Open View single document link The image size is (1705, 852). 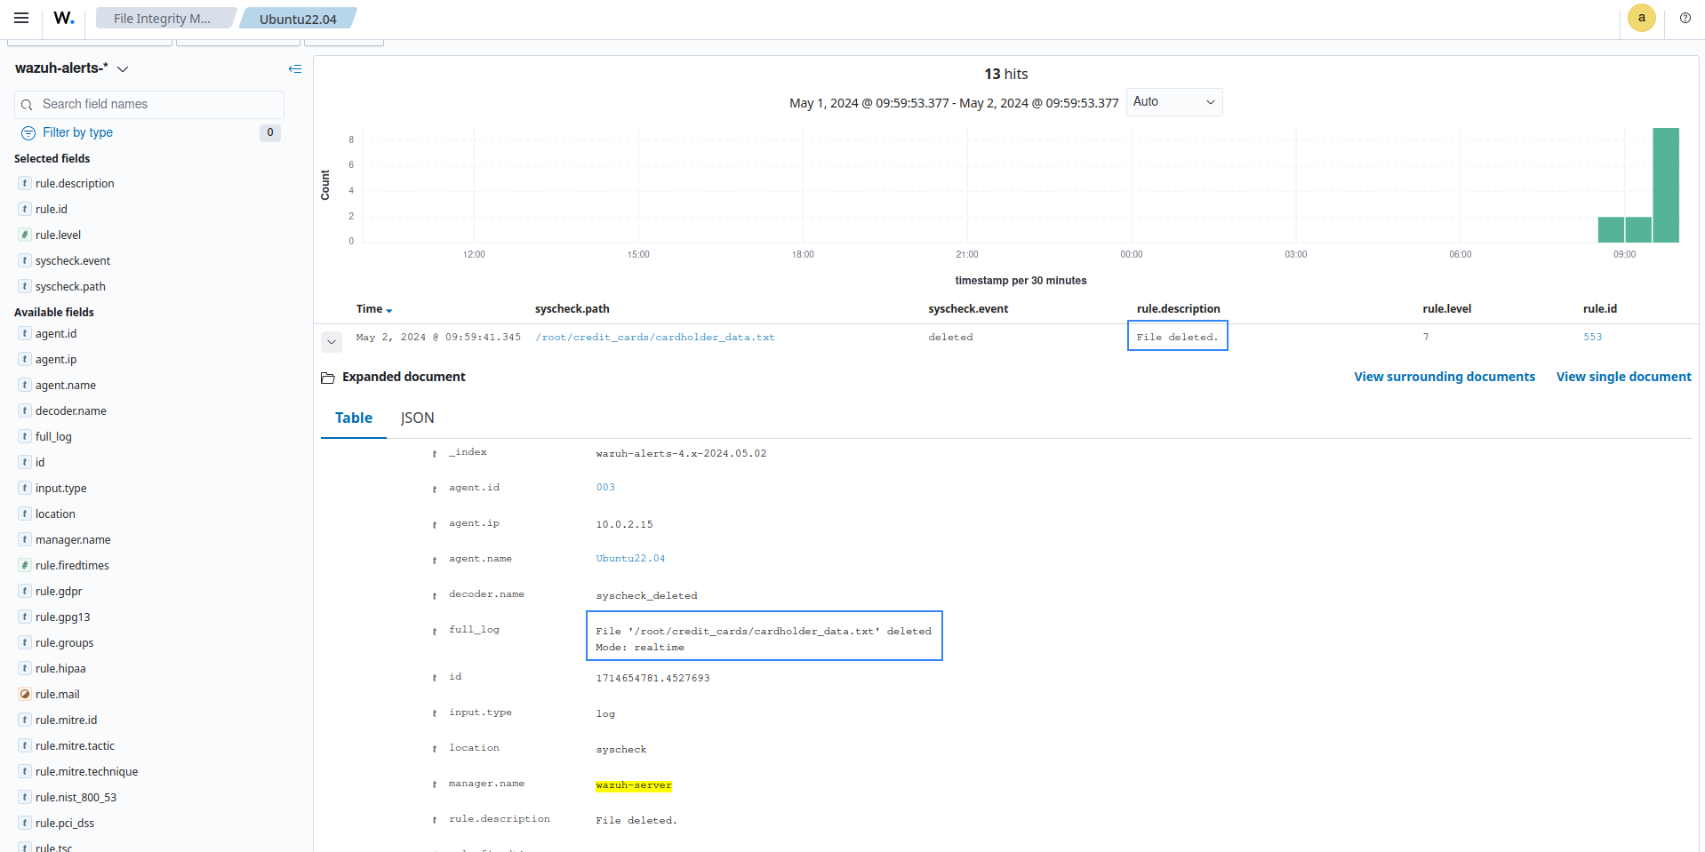pyautogui.click(x=1623, y=377)
